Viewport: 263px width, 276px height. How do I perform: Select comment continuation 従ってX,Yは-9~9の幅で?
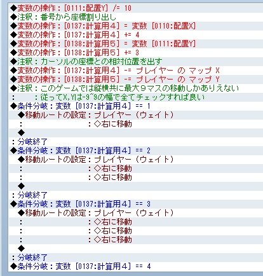[x=136, y=97]
